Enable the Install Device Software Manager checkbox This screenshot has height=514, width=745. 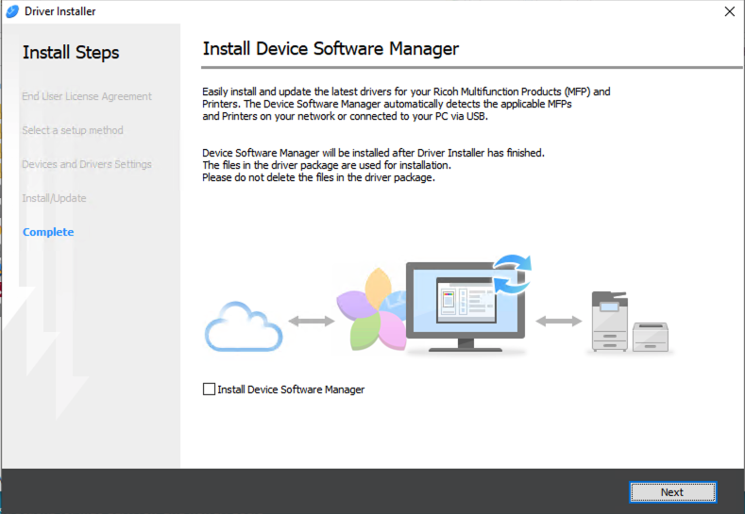point(209,390)
